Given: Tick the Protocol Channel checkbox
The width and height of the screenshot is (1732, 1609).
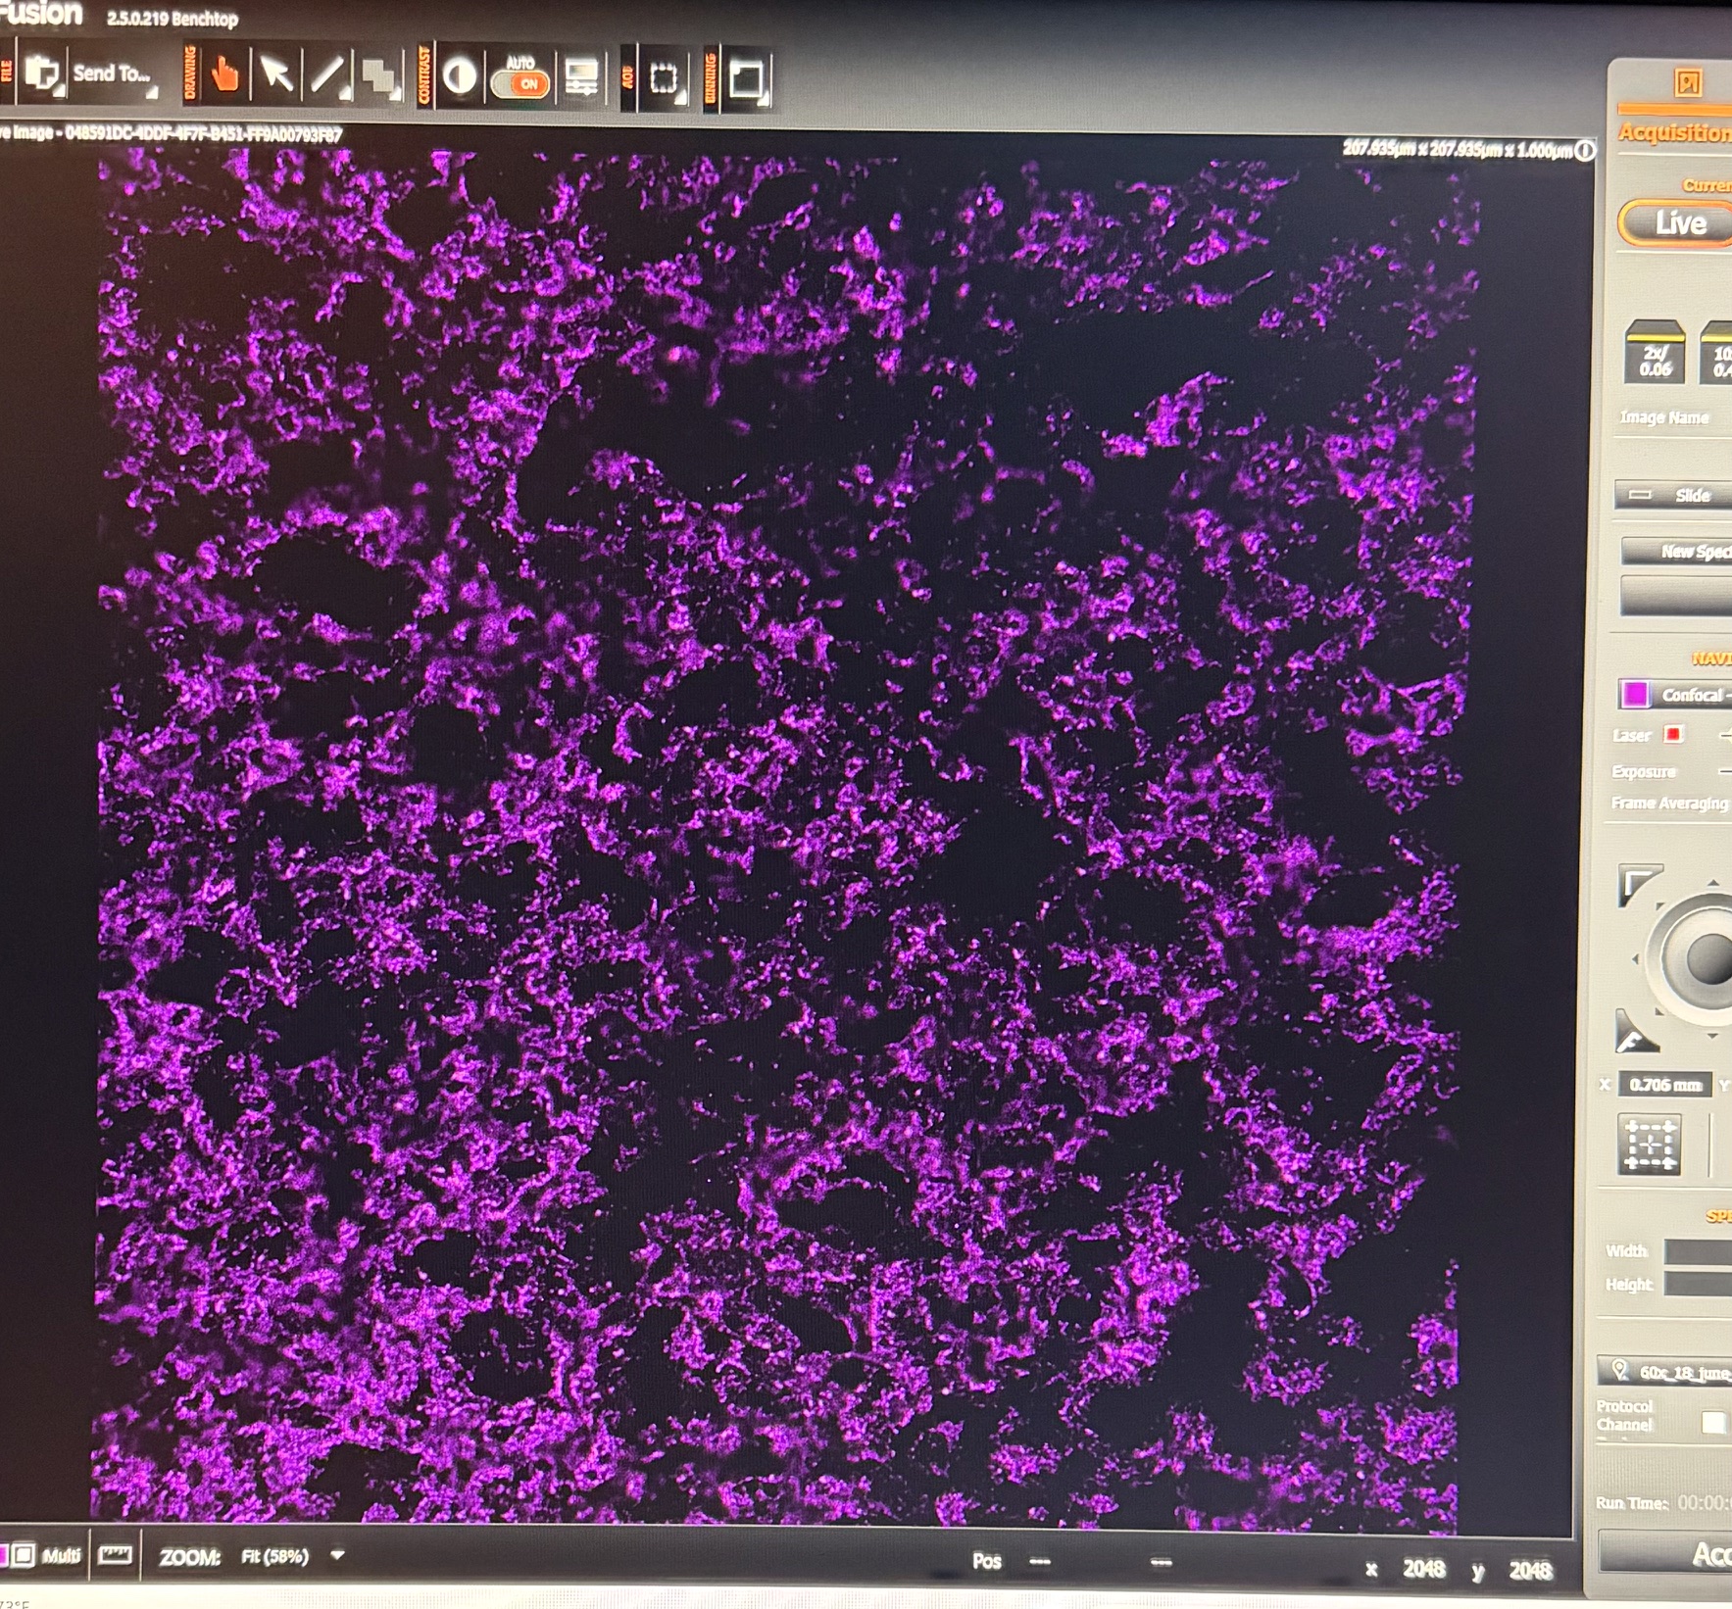Looking at the screenshot, I should (1712, 1423).
